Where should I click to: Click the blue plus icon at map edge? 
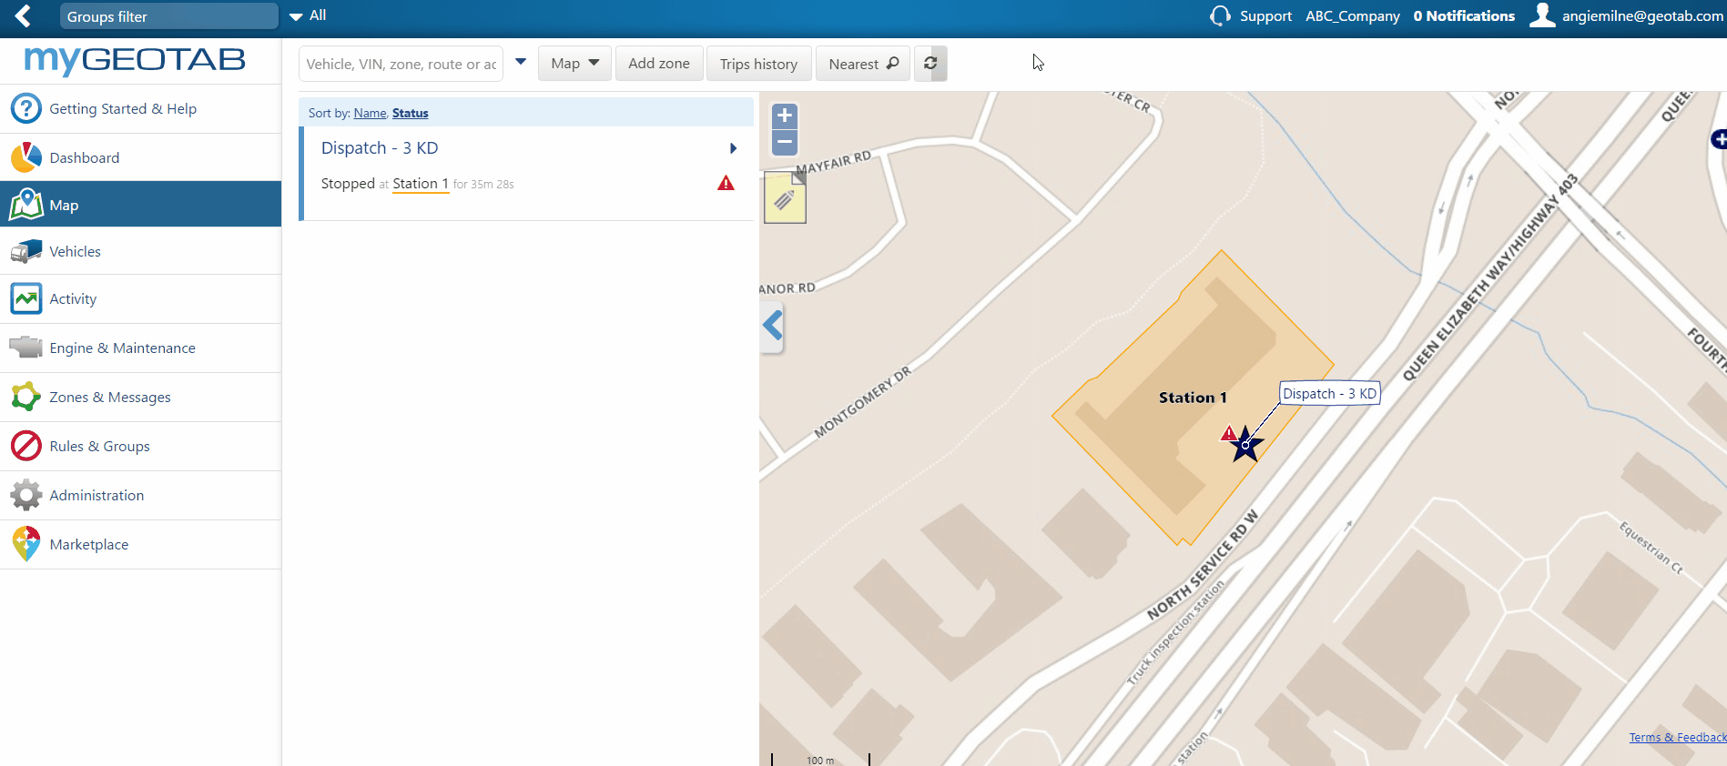pyautogui.click(x=1719, y=139)
